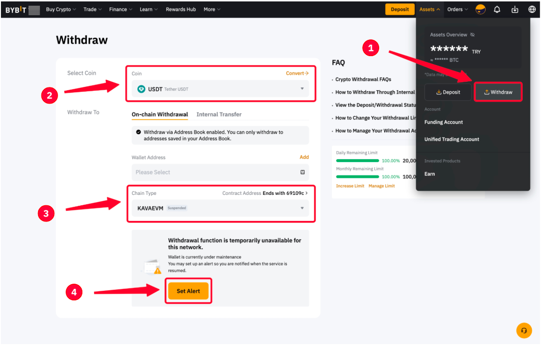This screenshot has width=547, height=346.
Task: Click the headset support chat icon
Action: click(524, 330)
